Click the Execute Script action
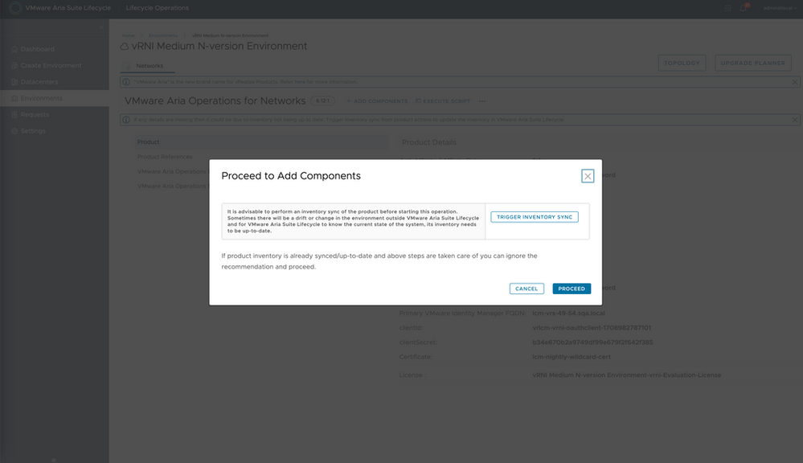Viewport: 803px width, 463px height. pos(442,101)
